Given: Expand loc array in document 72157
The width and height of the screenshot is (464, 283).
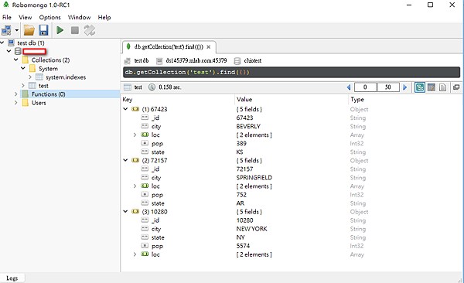Looking at the screenshot, I should tap(135, 186).
